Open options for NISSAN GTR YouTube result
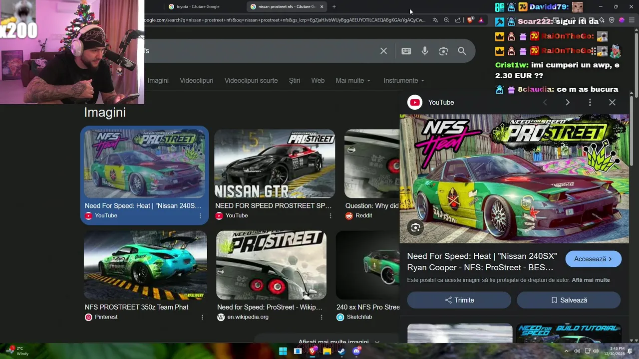Viewport: 639px width, 359px height. [x=330, y=216]
